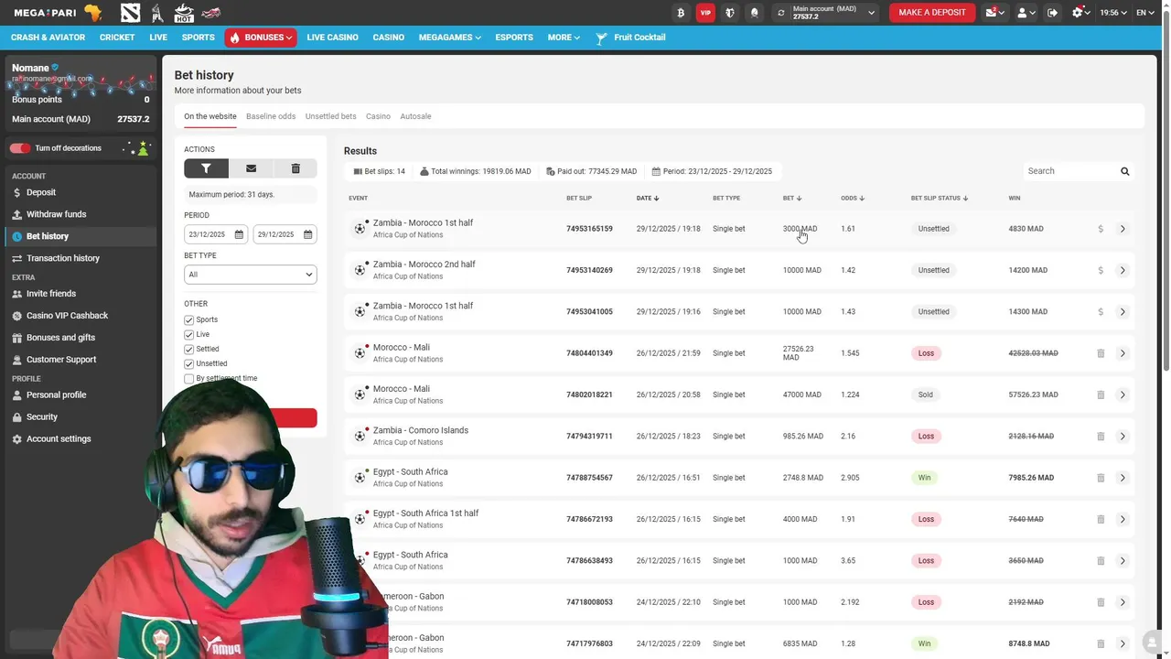Open the user profile icon menu
Viewport: 1171px width, 659px height.
(x=1026, y=13)
